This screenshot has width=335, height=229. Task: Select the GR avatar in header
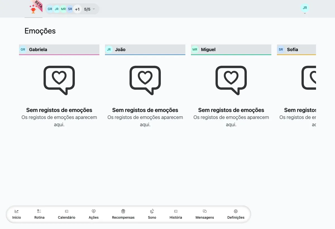click(x=50, y=9)
